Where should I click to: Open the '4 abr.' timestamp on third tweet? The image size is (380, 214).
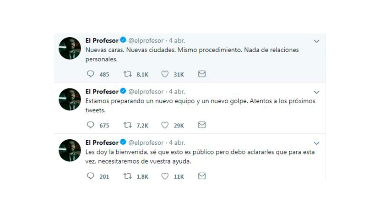(x=177, y=143)
